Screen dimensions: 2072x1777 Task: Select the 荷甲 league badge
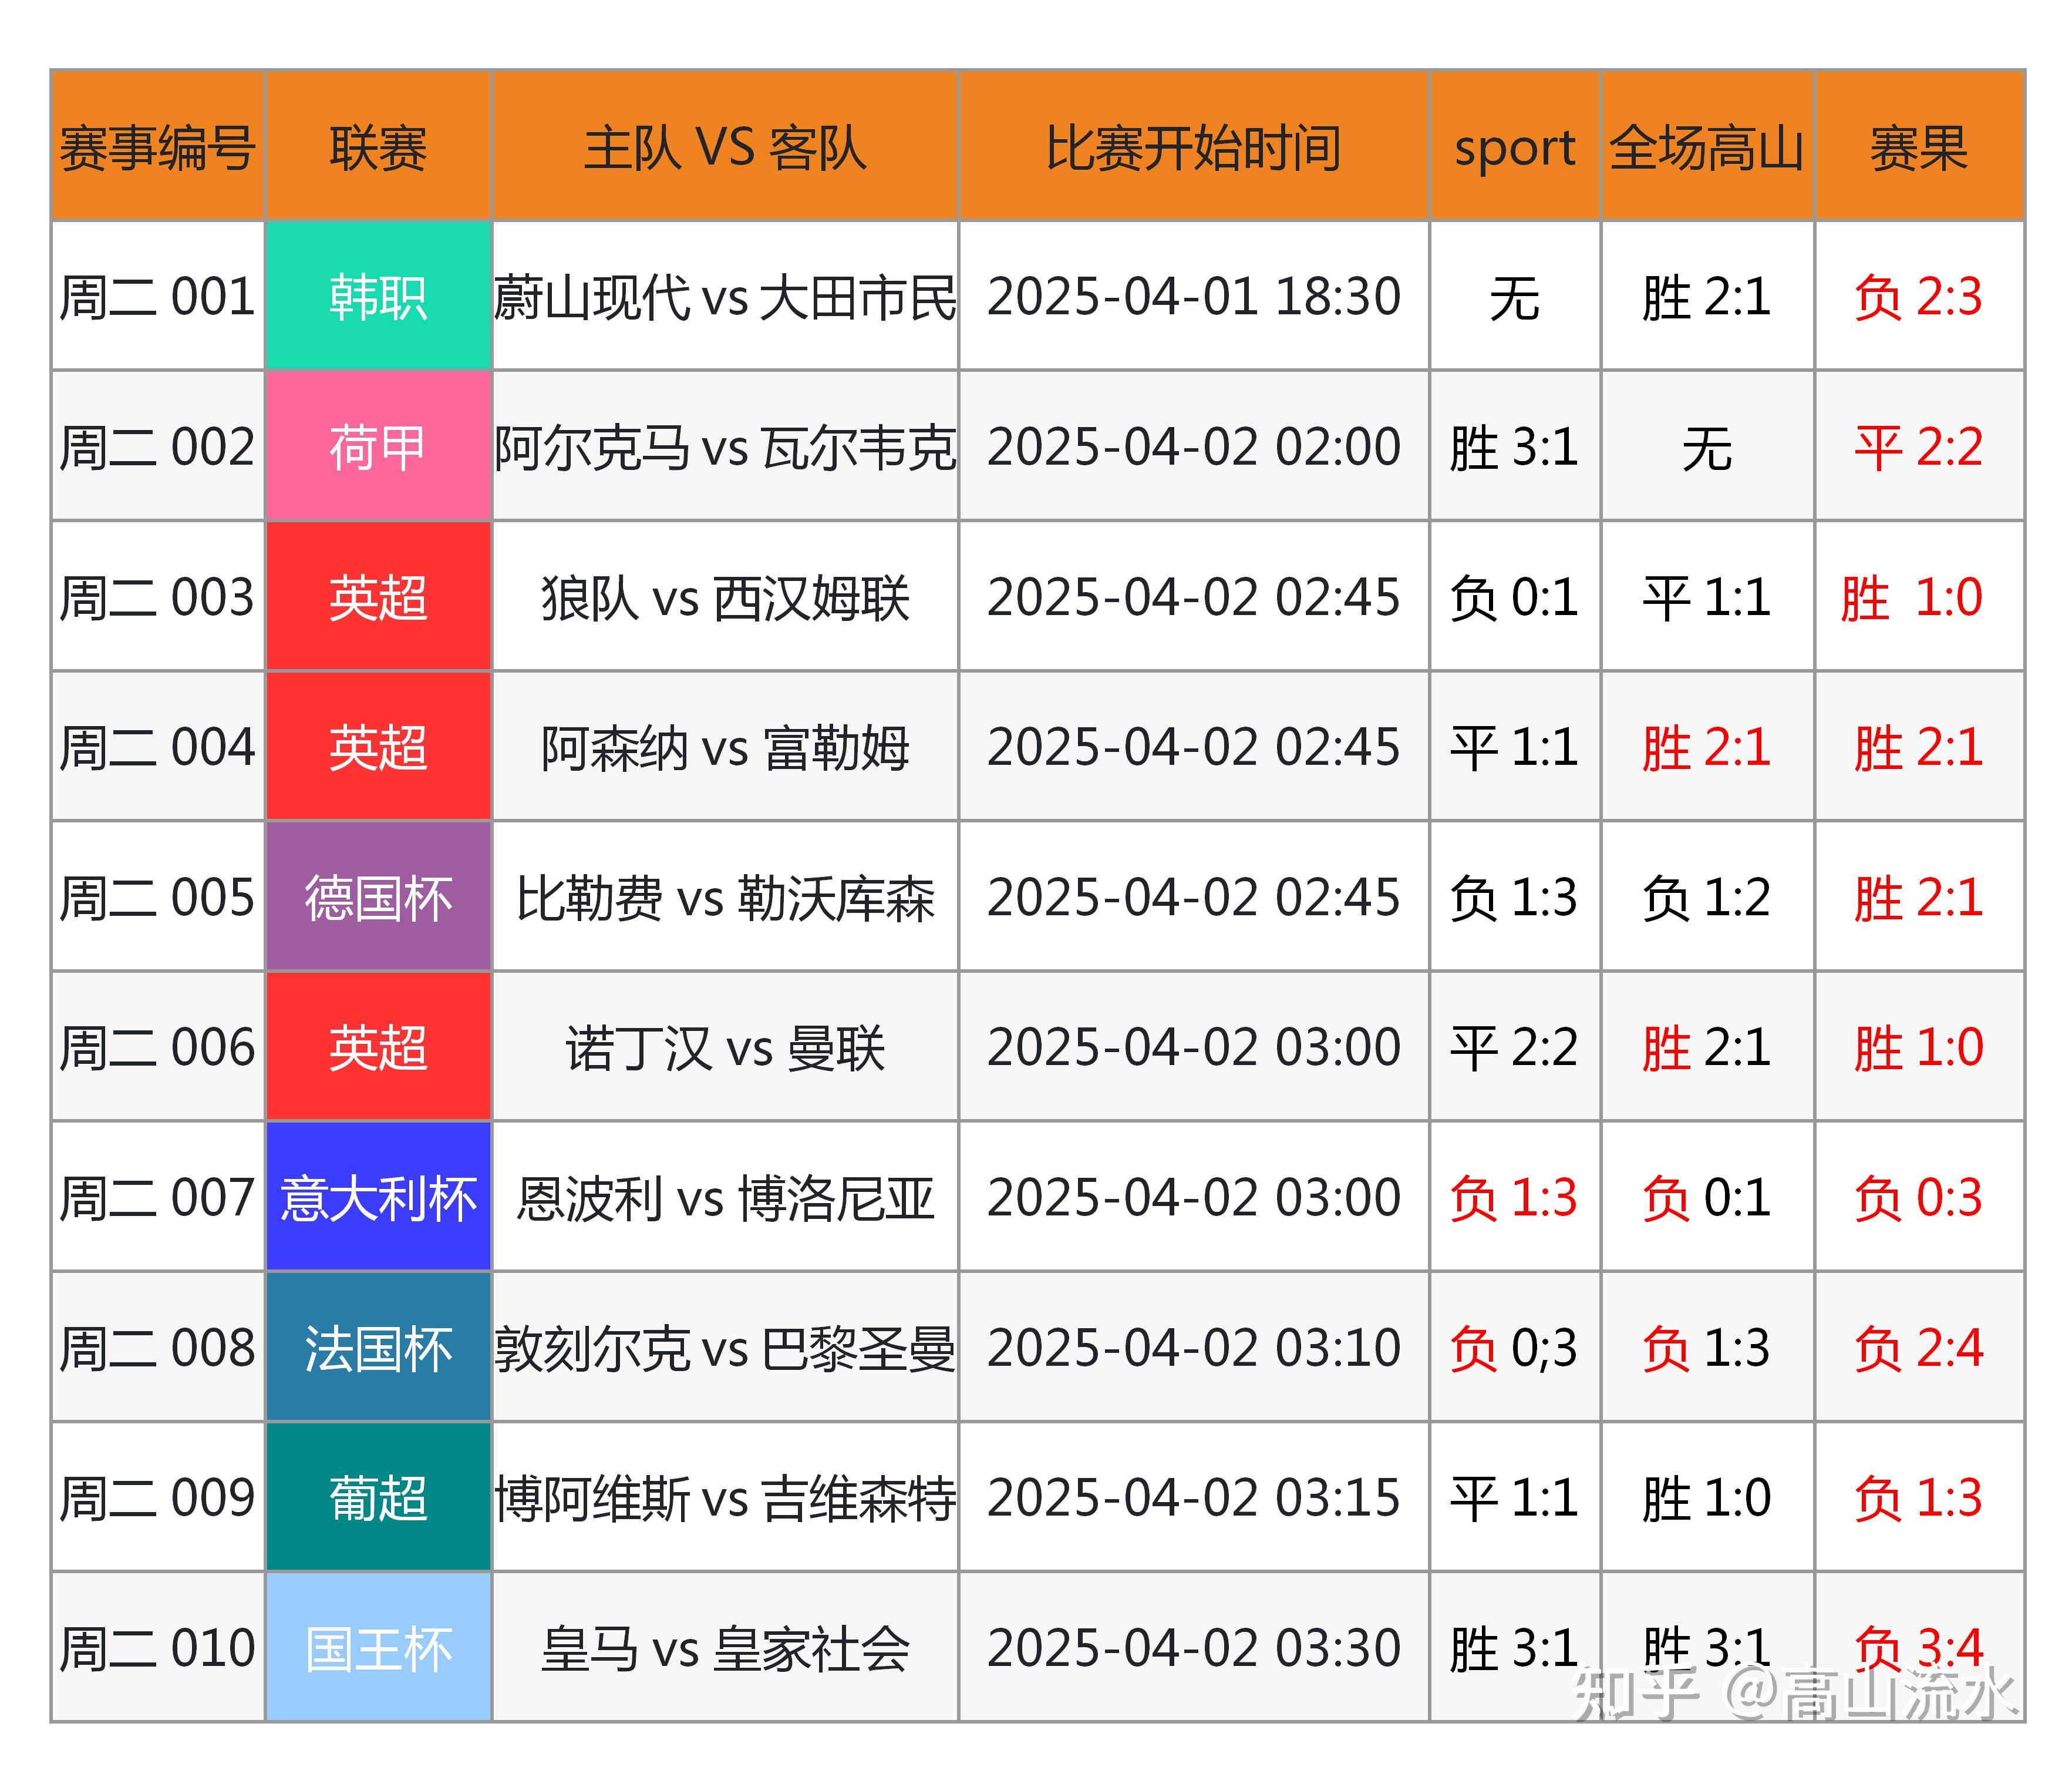(378, 447)
